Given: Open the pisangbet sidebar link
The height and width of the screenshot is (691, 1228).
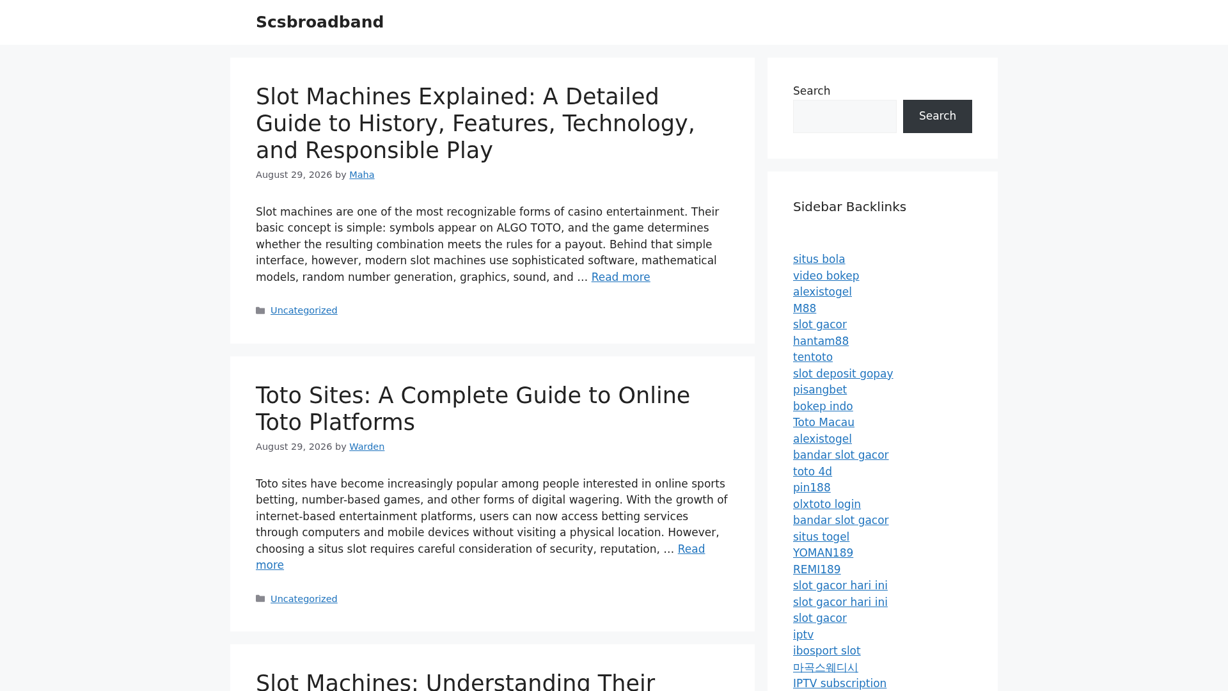Looking at the screenshot, I should pyautogui.click(x=820, y=390).
